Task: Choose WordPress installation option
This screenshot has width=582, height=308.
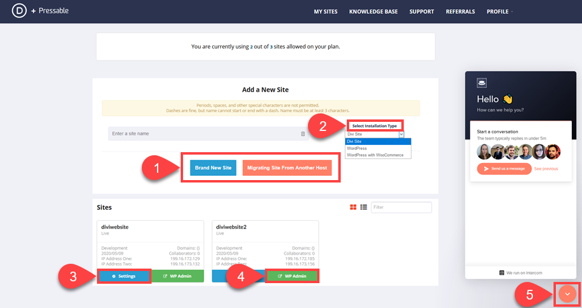Action: pyautogui.click(x=378, y=149)
